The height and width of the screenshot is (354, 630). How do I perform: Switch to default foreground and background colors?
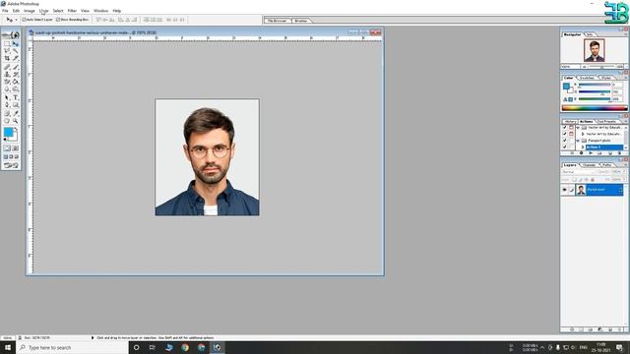coord(5,140)
